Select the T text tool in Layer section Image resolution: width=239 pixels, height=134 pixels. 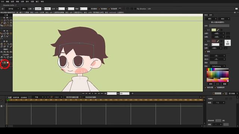[x=8, y=47]
